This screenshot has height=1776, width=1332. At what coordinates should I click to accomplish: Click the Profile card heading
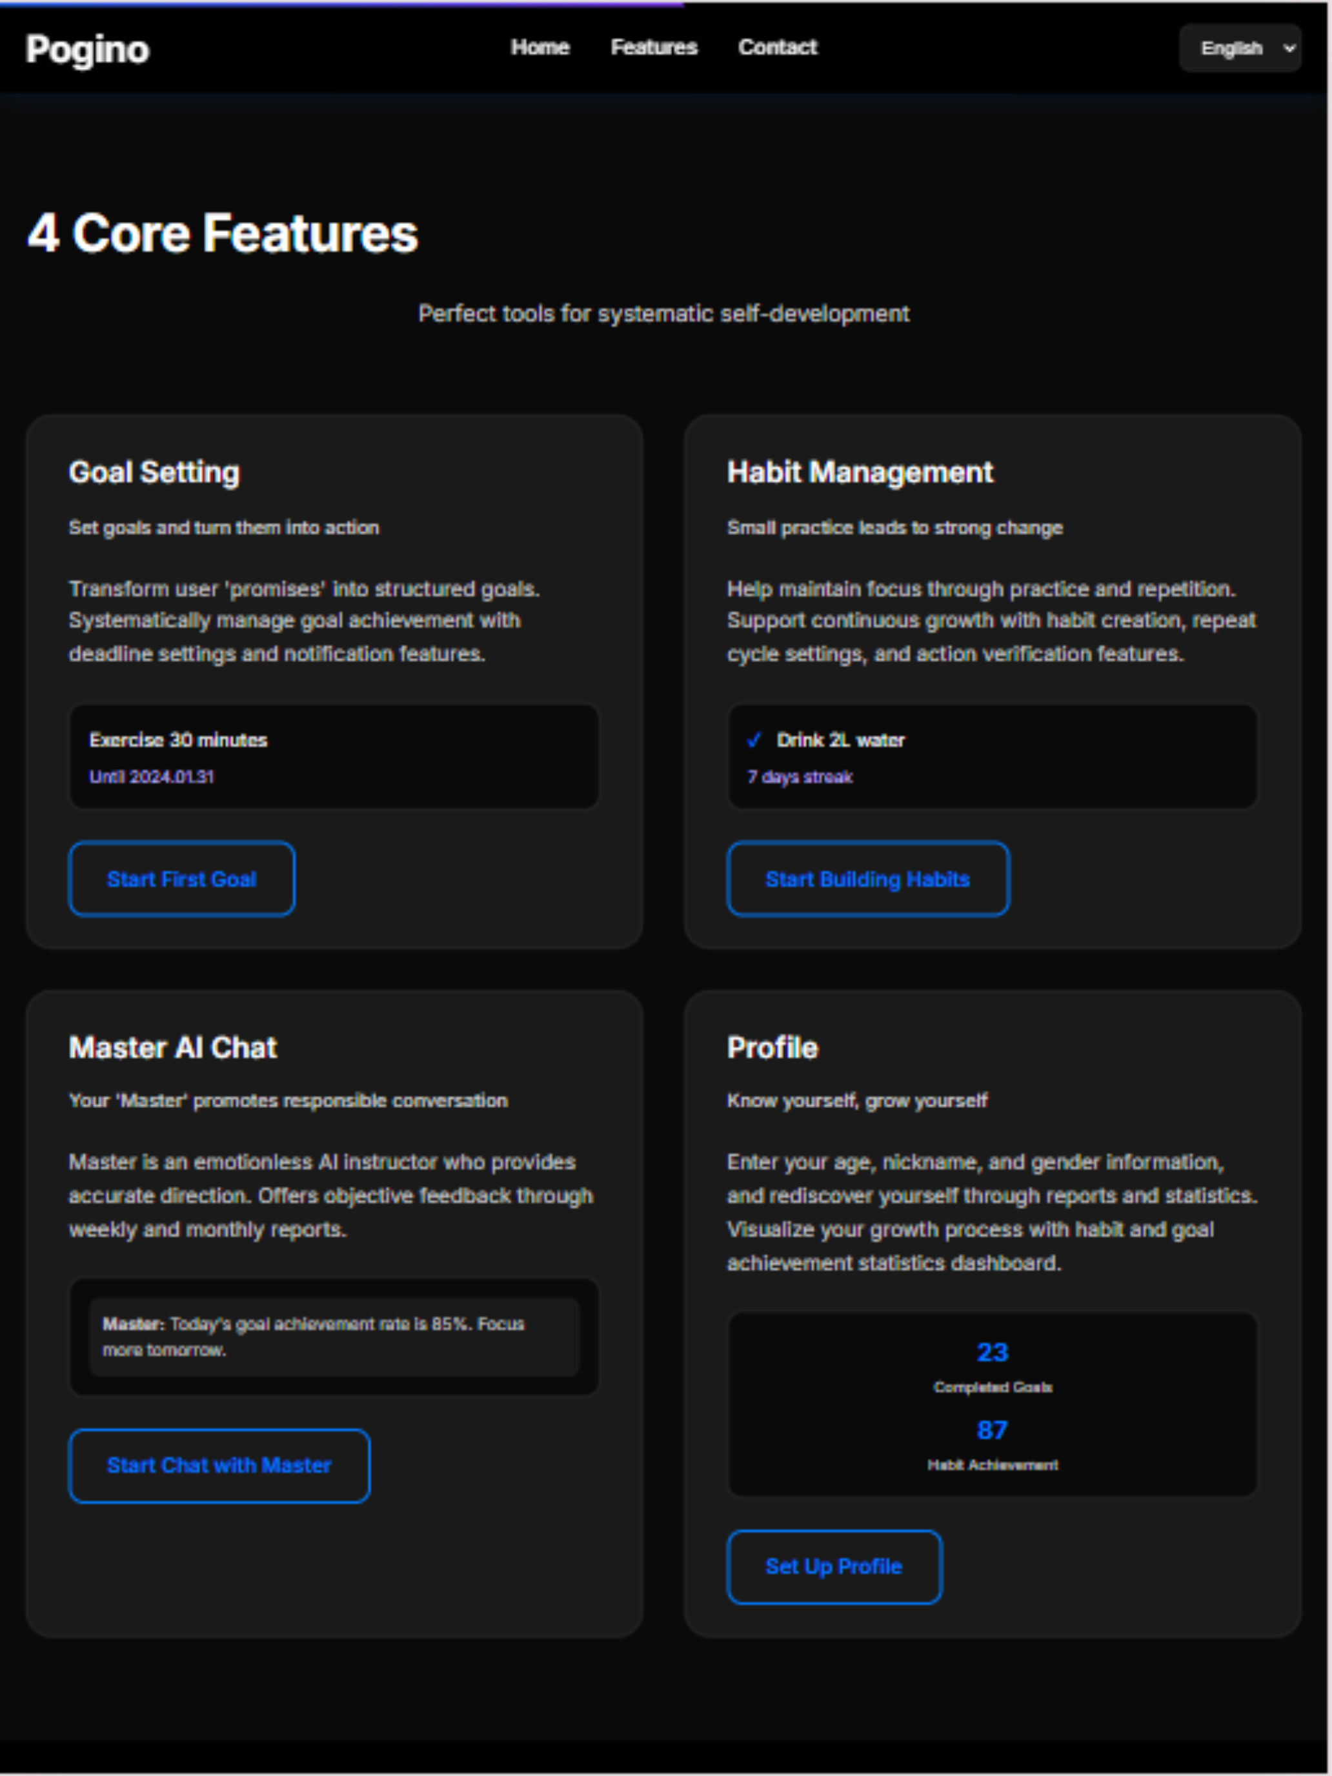point(772,1048)
